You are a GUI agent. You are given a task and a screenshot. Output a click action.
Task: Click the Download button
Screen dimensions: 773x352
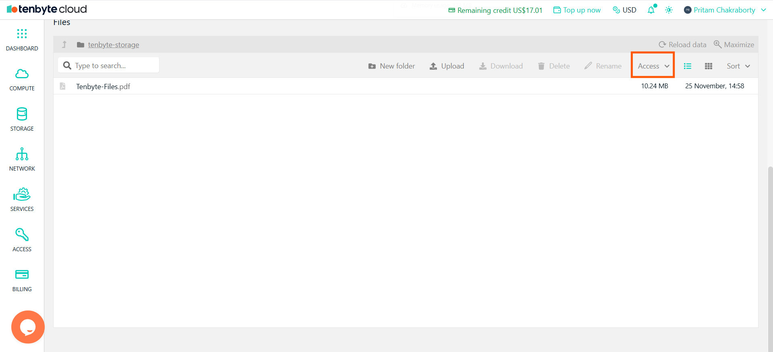click(x=501, y=66)
